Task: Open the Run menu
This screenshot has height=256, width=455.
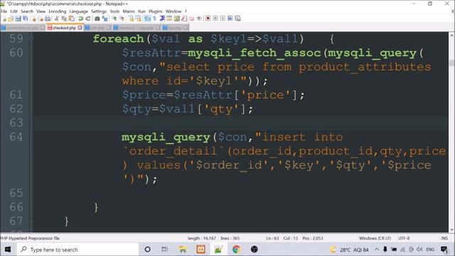Action: pos(142,11)
